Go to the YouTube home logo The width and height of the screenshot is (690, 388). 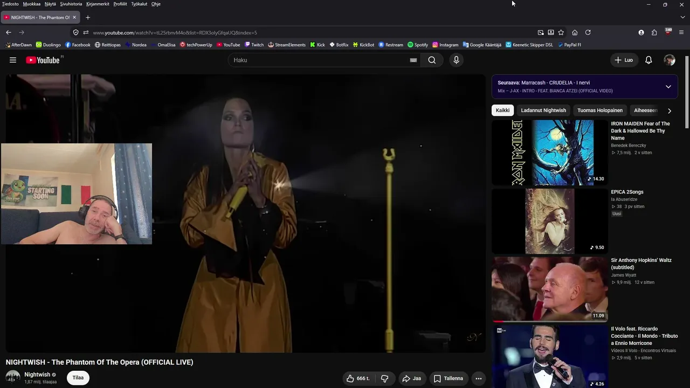[x=43, y=60]
